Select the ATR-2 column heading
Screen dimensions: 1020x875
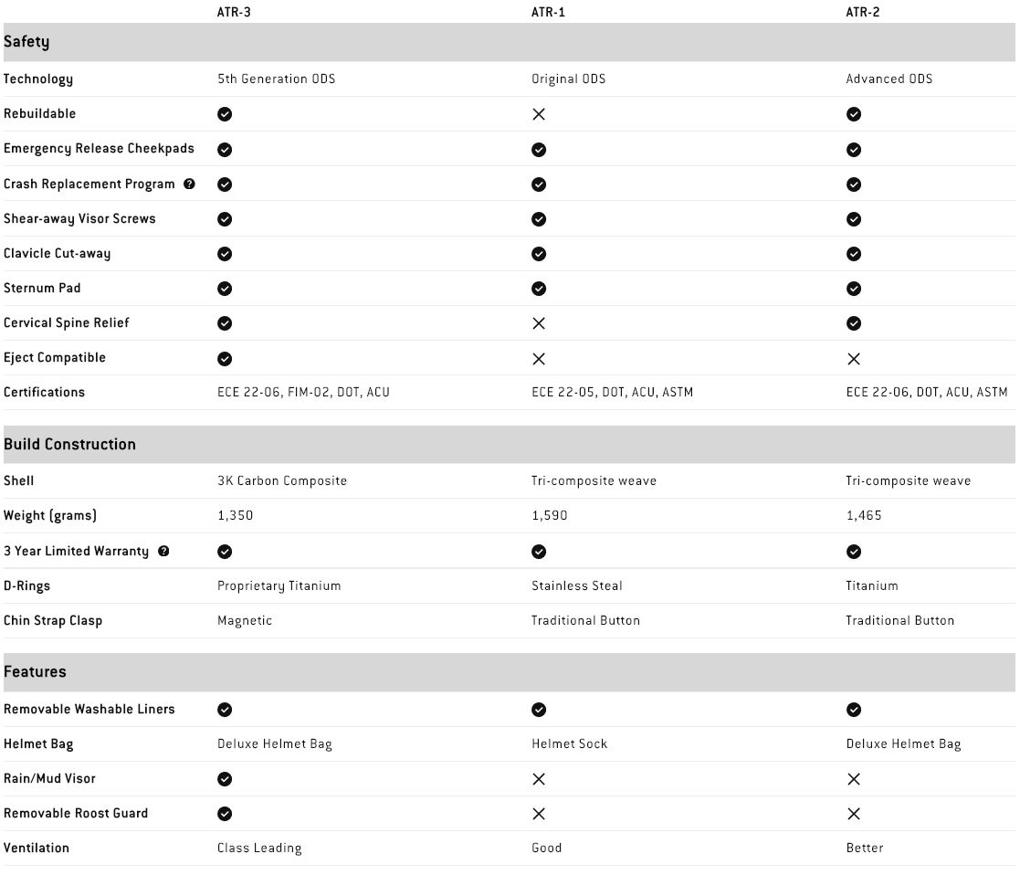(x=863, y=13)
